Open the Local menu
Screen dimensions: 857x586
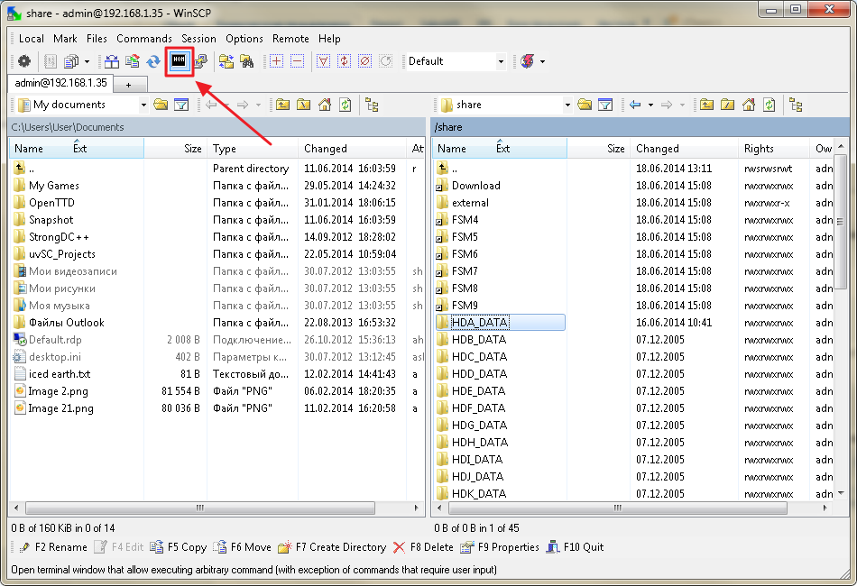click(x=32, y=39)
